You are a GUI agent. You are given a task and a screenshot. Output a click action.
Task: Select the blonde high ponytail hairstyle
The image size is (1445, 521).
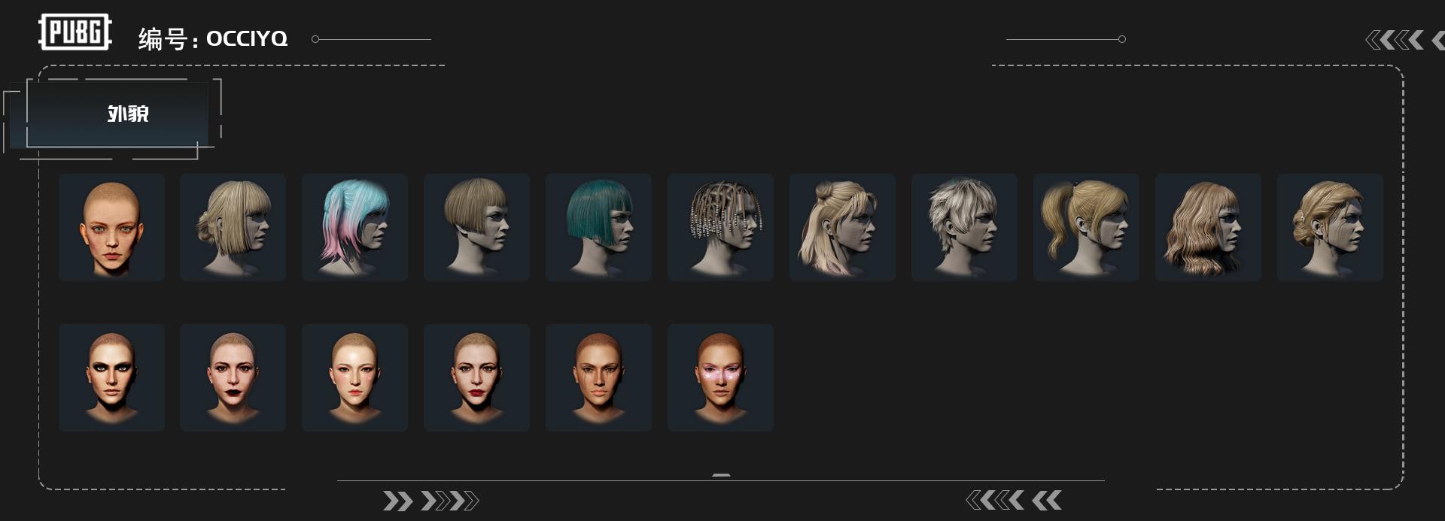[x=1086, y=227]
